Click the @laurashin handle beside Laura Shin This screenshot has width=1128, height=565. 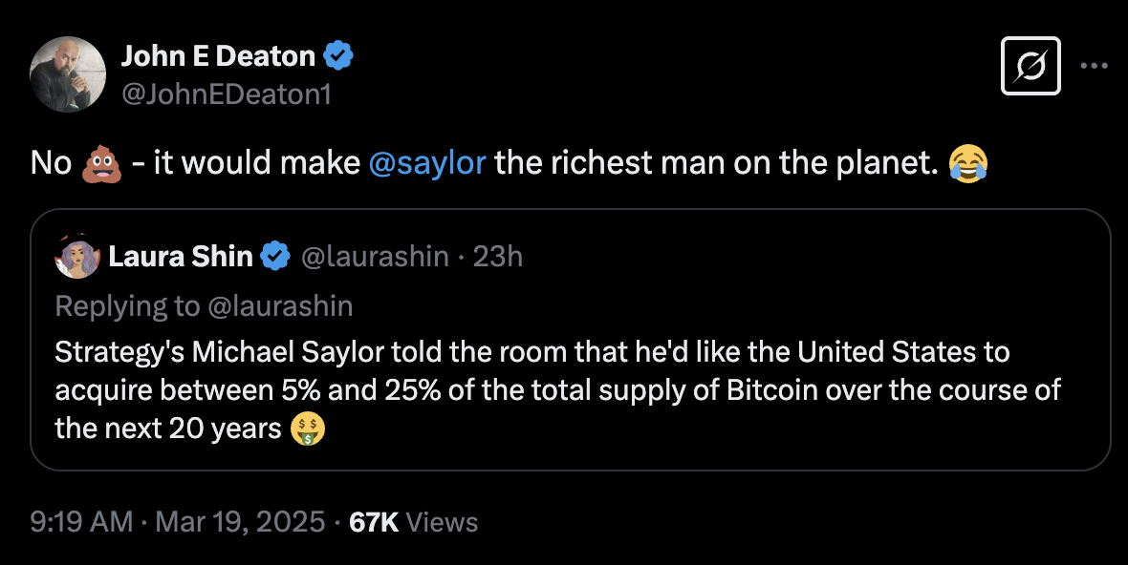pos(375,256)
